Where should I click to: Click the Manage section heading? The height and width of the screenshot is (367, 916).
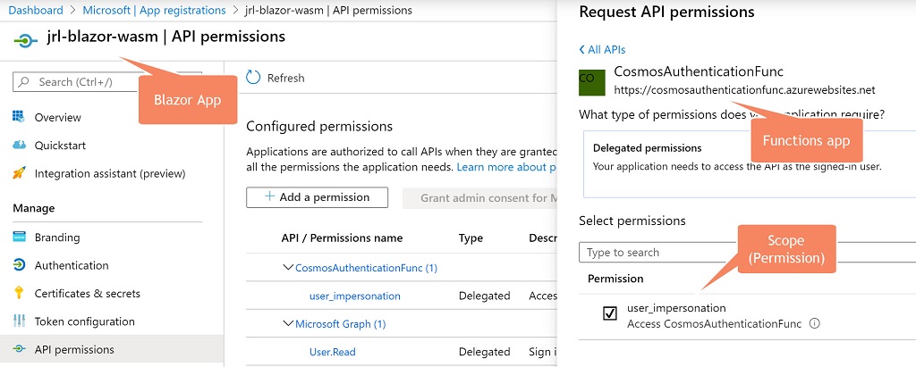tap(34, 208)
